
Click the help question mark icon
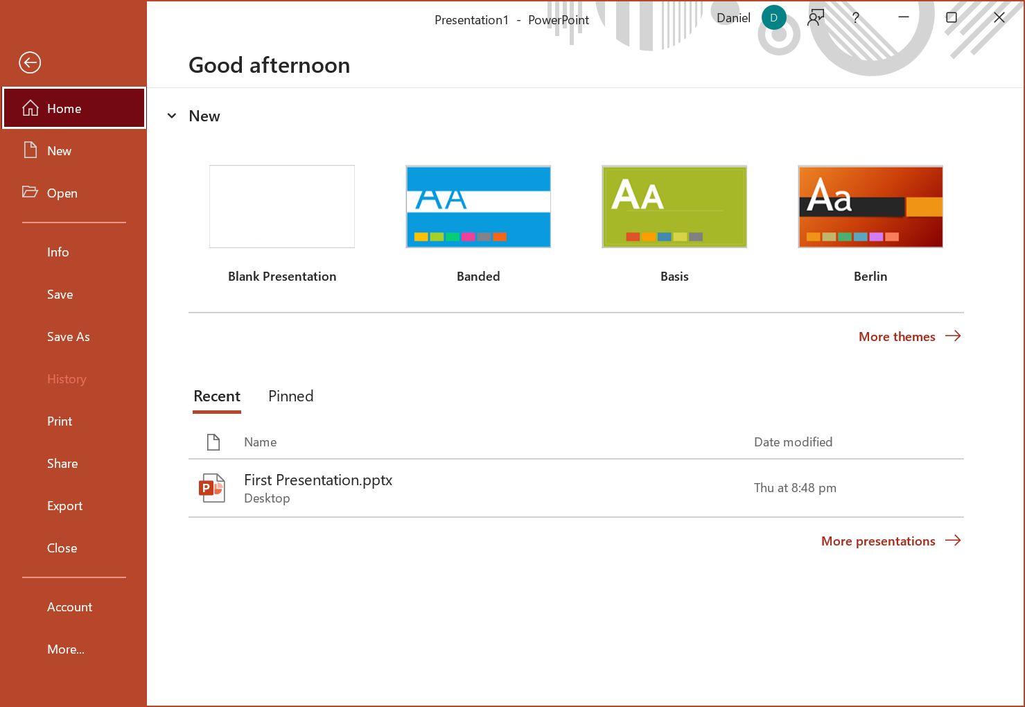(856, 18)
